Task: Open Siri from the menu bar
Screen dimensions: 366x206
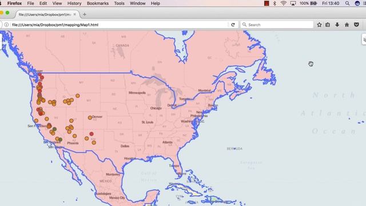Action: [357, 3]
